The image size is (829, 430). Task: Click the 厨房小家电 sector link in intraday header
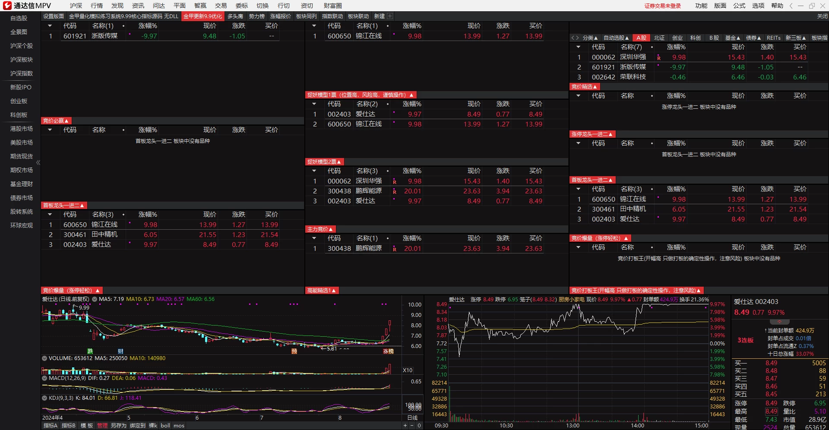571,299
